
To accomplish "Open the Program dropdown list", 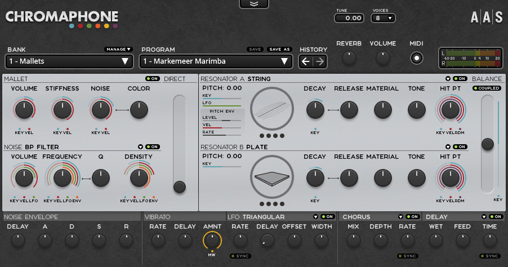I will (216, 61).
